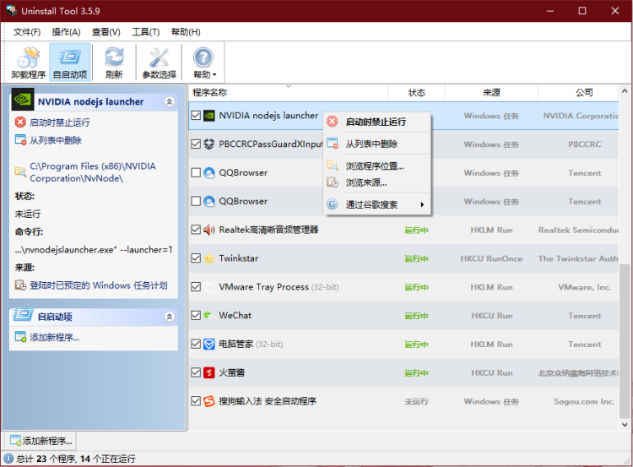
Task: Click the Twinkstar star icon
Action: (208, 258)
